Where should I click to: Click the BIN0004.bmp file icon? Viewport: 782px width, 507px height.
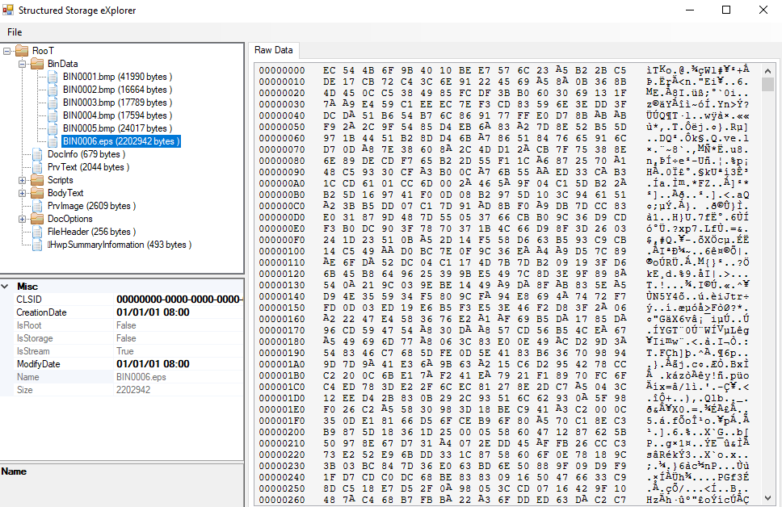(x=53, y=115)
